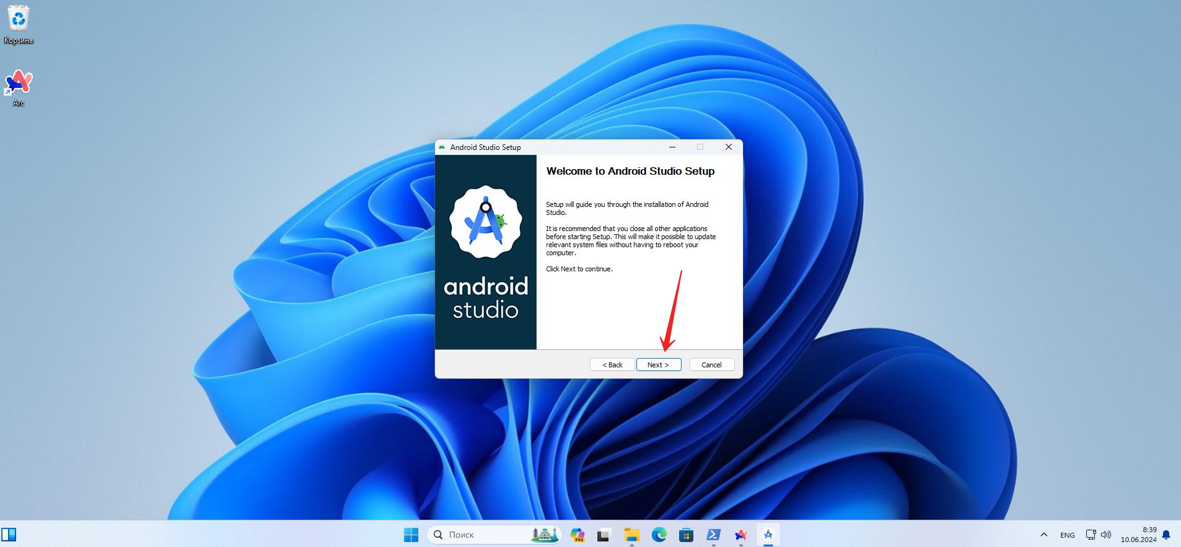This screenshot has width=1181, height=547.
Task: Minimize the Android Studio Setup window
Action: click(672, 147)
